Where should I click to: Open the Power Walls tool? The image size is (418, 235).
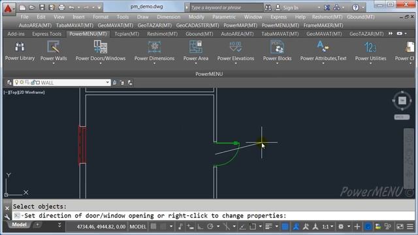click(x=54, y=51)
